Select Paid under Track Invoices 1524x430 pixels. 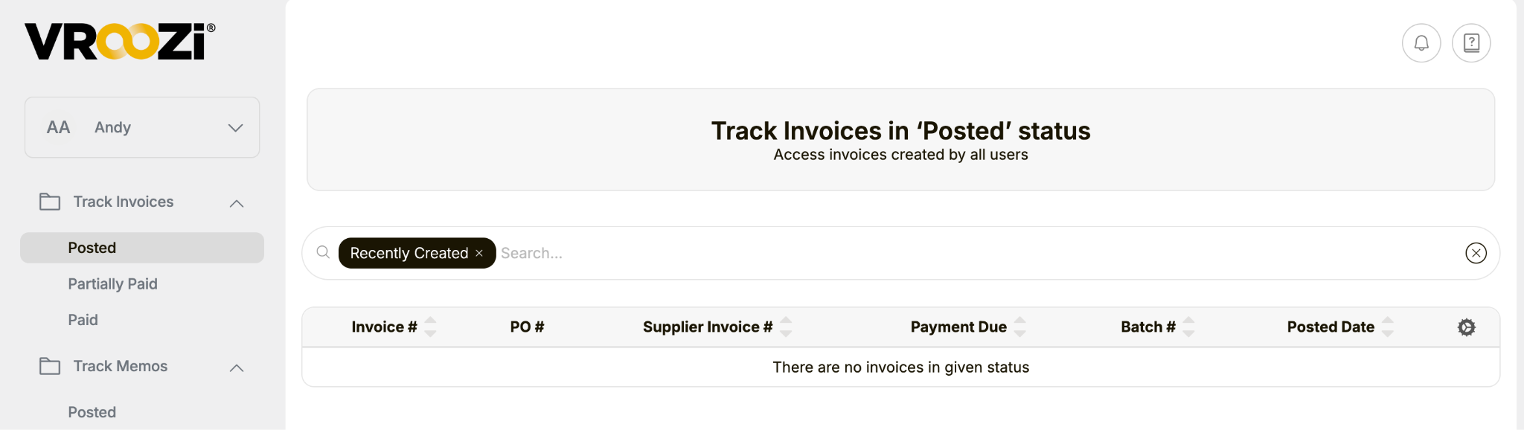tap(83, 320)
